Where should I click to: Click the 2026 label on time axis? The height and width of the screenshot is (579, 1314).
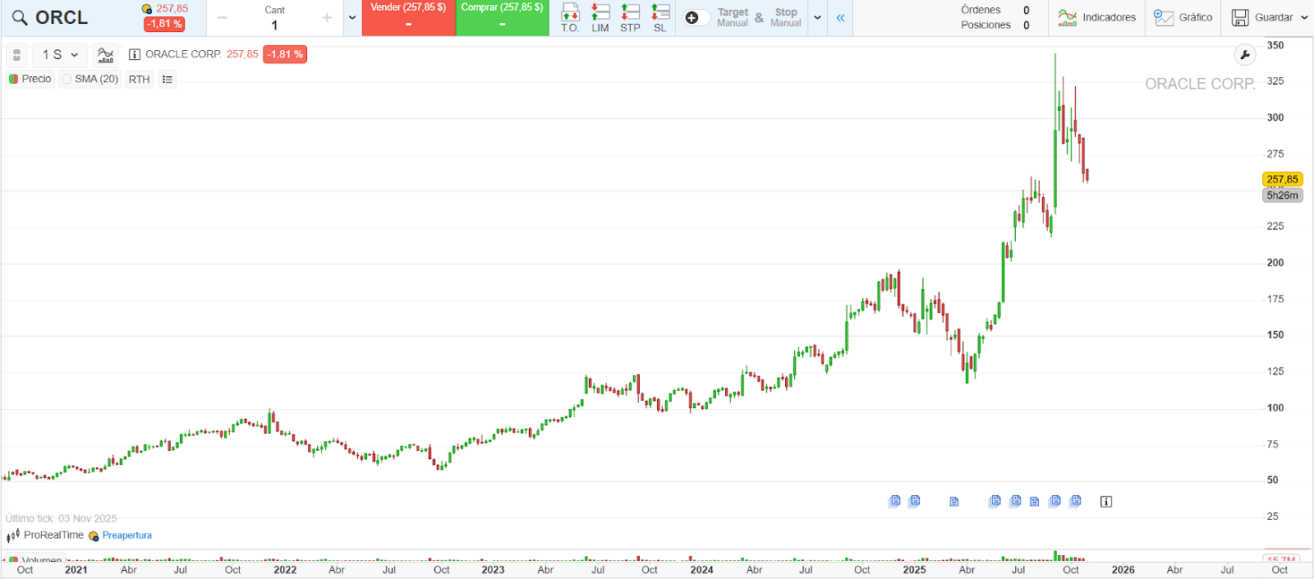click(1123, 570)
